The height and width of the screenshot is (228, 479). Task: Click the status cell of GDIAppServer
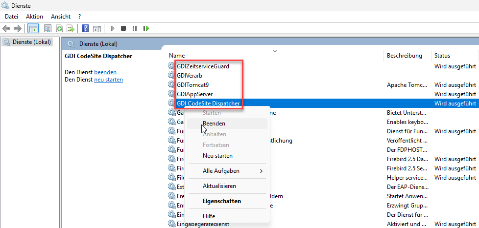455,94
